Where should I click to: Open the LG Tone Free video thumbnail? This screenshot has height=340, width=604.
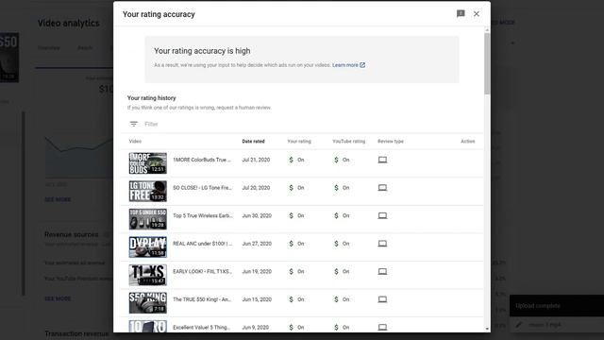[147, 191]
